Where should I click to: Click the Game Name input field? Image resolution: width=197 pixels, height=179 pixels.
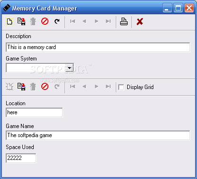(98, 135)
